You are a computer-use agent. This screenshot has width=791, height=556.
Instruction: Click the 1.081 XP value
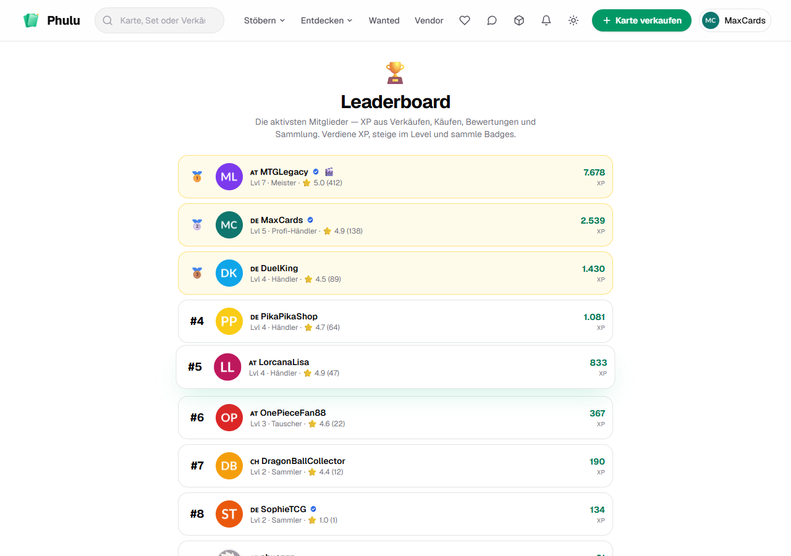coord(594,317)
